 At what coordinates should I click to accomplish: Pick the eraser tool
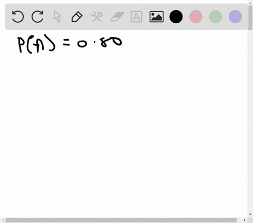coord(117,16)
